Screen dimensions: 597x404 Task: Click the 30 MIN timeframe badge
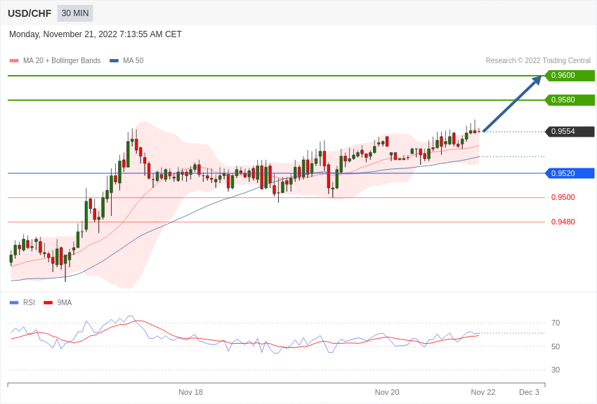point(75,13)
